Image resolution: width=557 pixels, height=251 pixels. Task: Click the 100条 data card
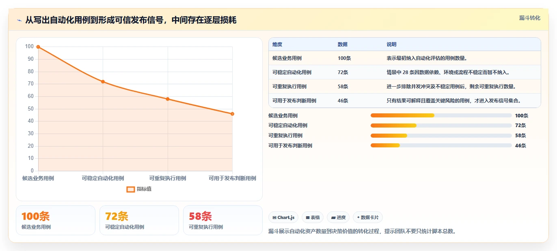[x=56, y=220]
